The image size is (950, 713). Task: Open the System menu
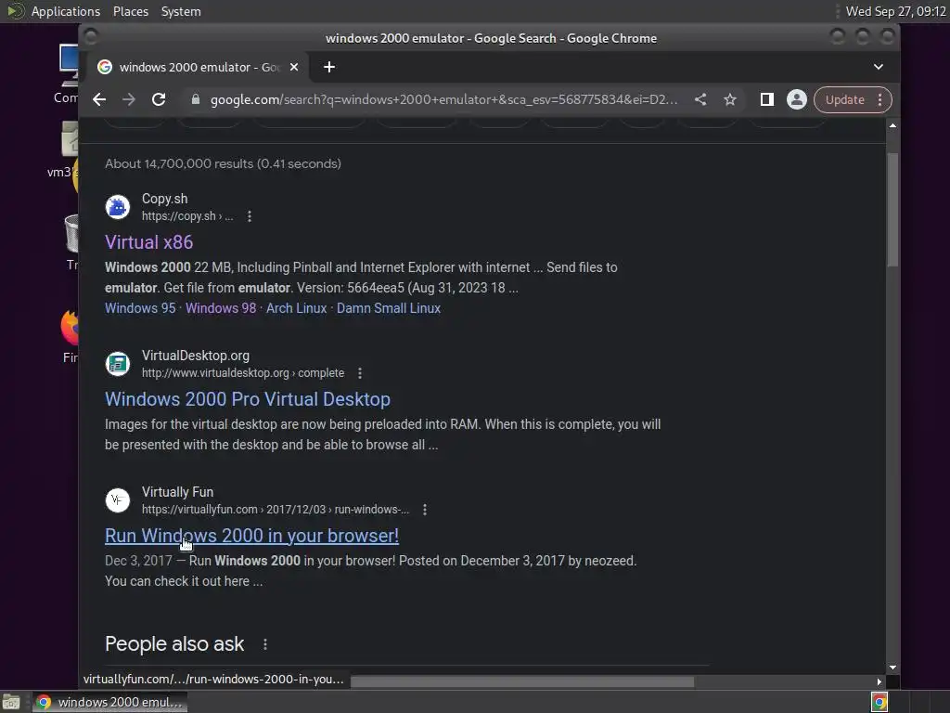181,11
